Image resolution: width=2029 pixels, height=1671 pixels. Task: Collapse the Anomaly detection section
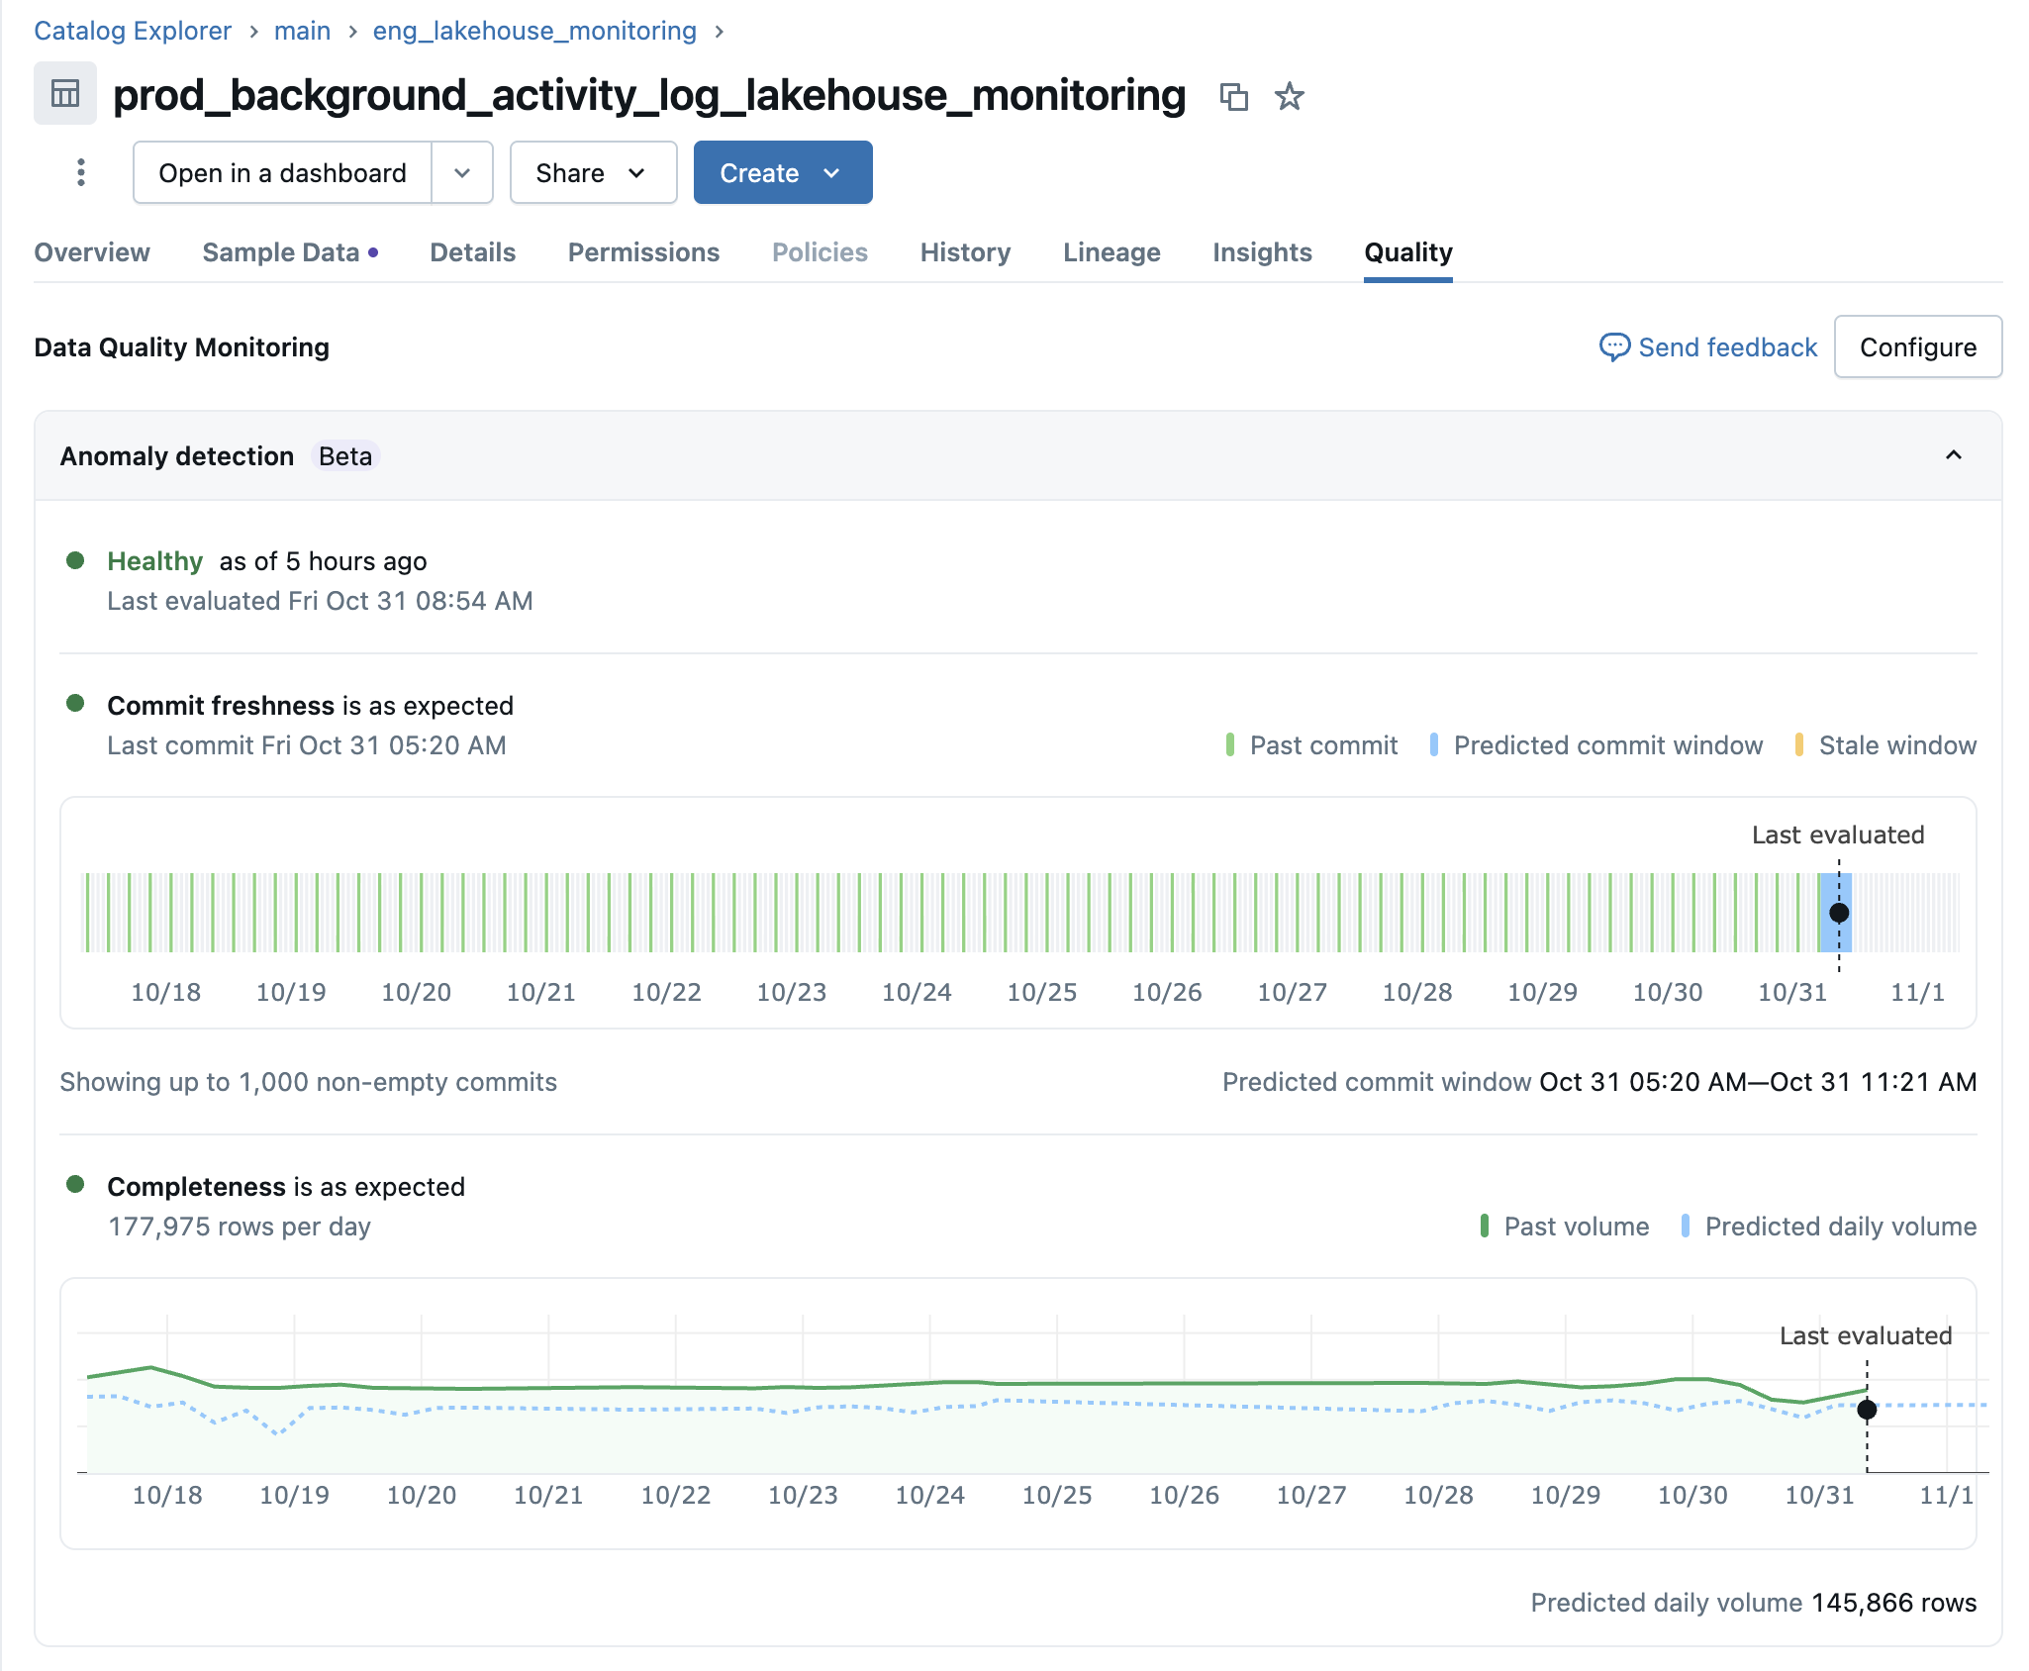[1953, 455]
